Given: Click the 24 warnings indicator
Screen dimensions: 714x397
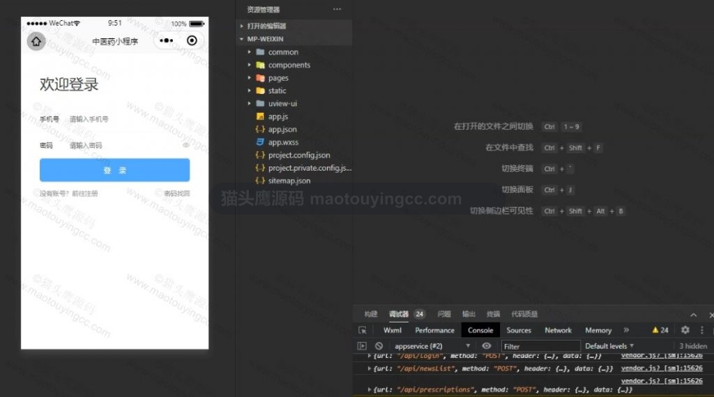Looking at the screenshot, I should pyautogui.click(x=660, y=330).
